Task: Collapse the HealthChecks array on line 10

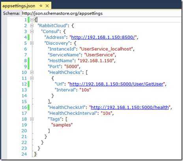Action: (x=32, y=72)
